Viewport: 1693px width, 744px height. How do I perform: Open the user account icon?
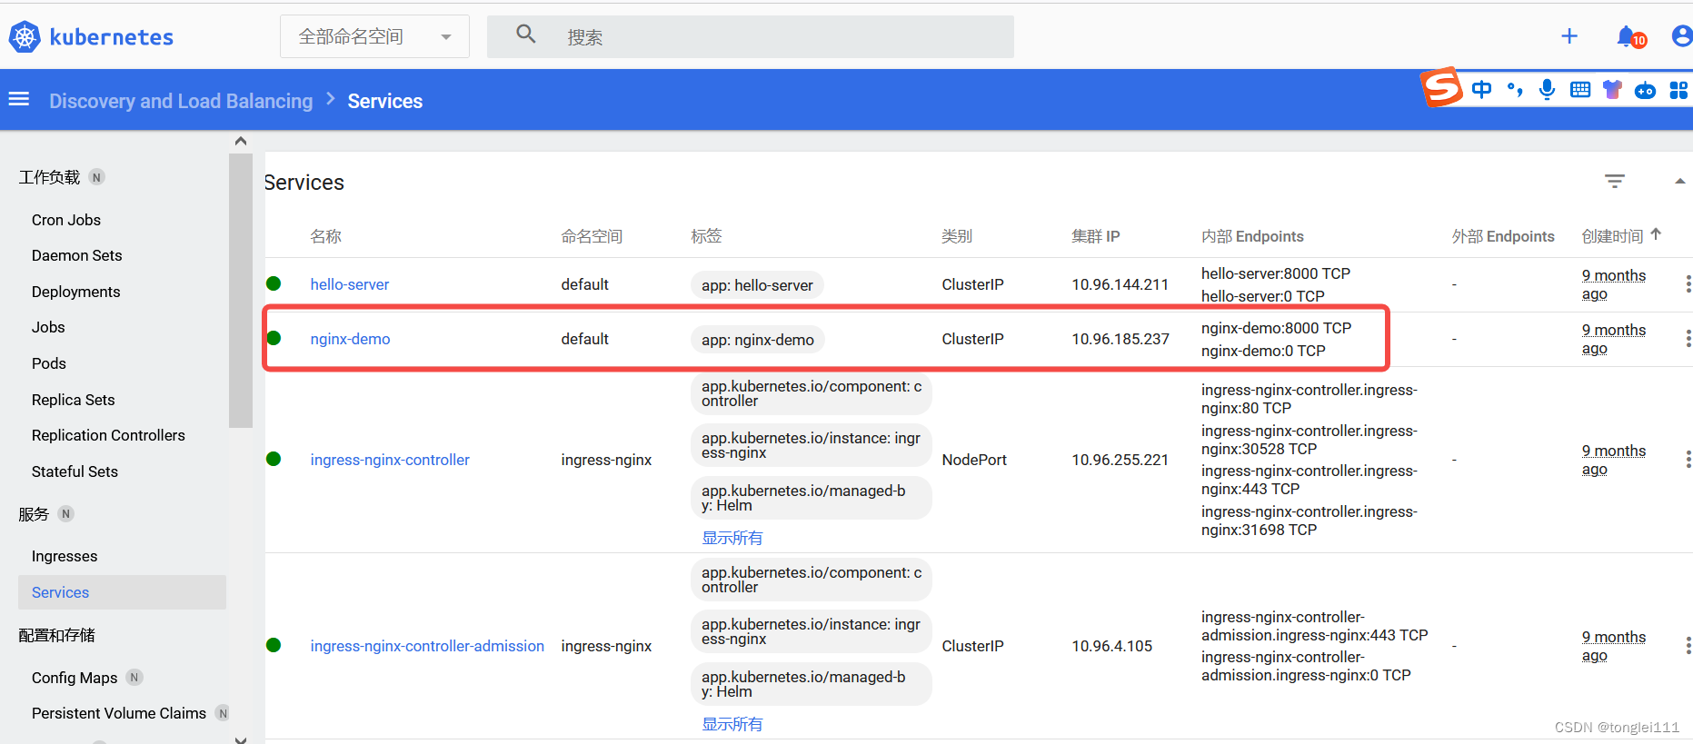click(x=1681, y=36)
